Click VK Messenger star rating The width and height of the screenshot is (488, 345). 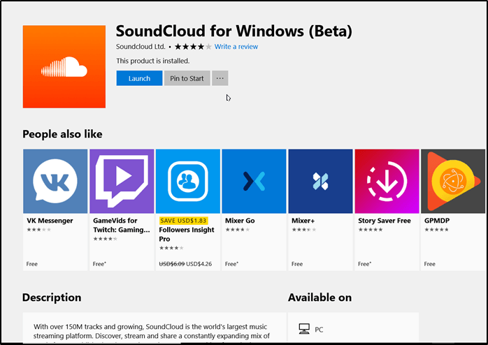pyautogui.click(x=39, y=230)
